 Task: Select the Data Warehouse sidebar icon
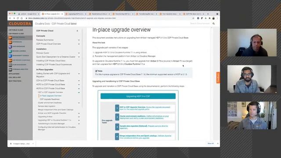11,47
